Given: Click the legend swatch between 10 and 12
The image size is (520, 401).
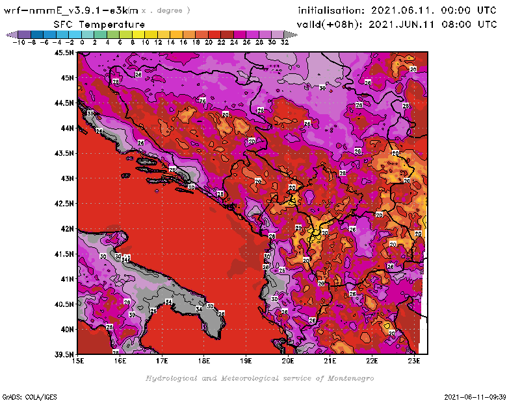Looking at the screenshot, I should (151, 34).
